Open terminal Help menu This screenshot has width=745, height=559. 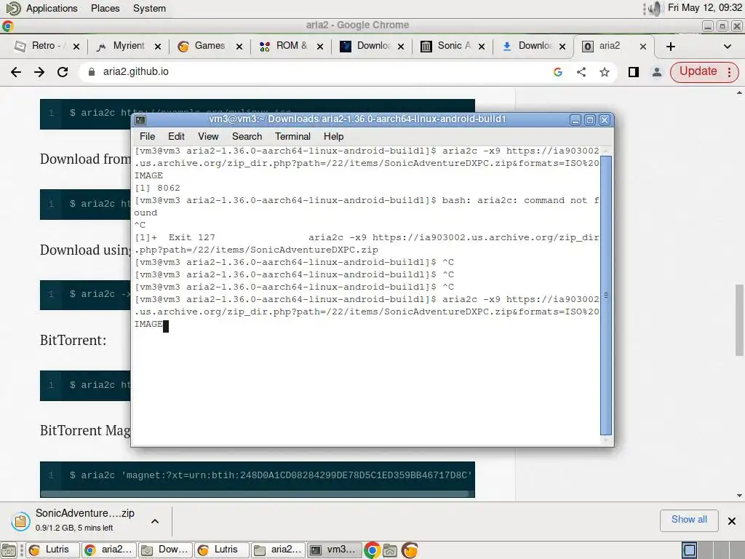point(333,136)
